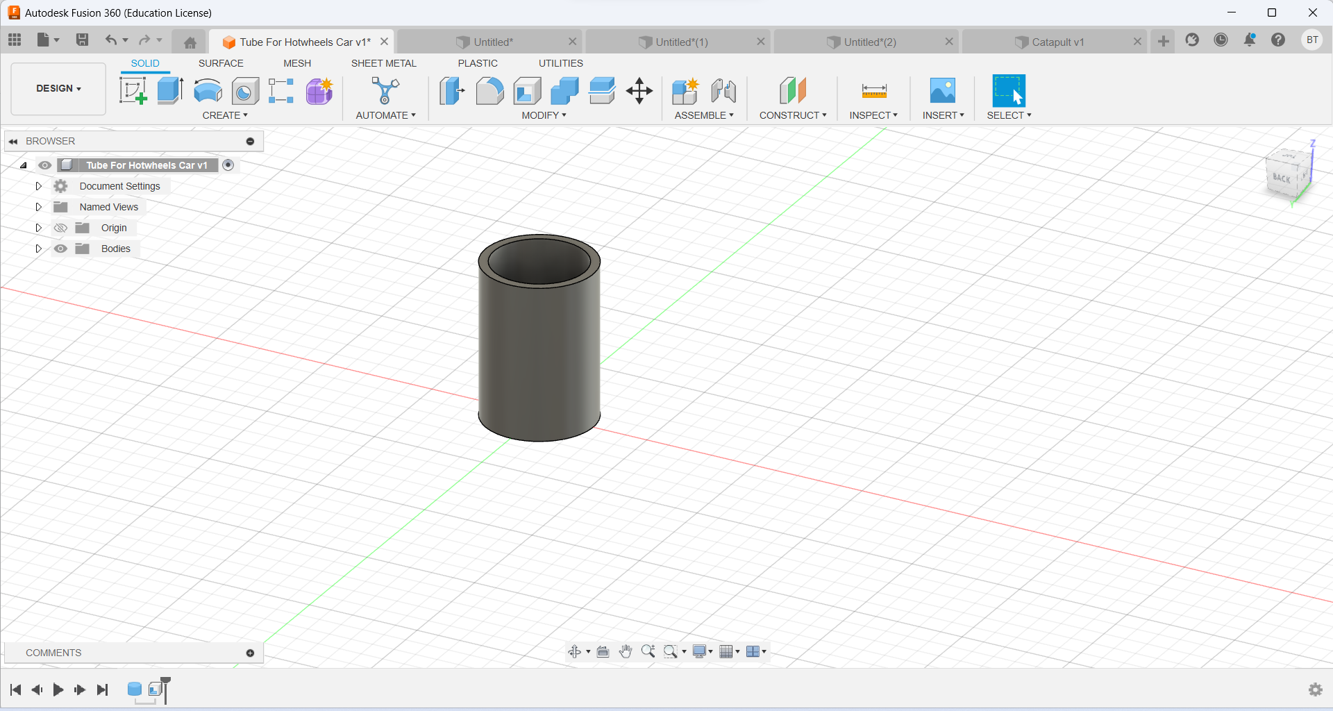Jump to the last timeline marker
This screenshot has width=1333, height=711.
pyautogui.click(x=102, y=690)
